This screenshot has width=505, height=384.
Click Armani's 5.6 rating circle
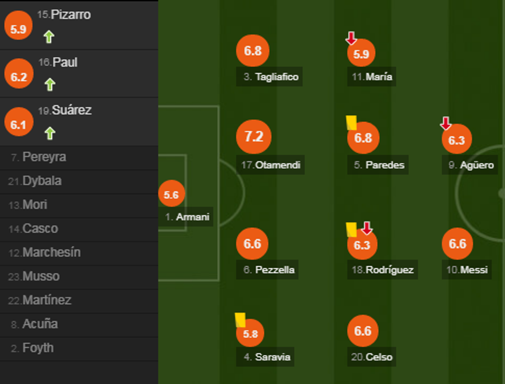[171, 195]
